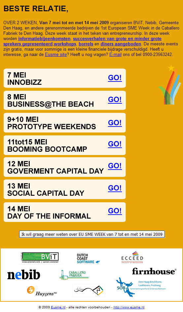The width and height of the screenshot is (183, 312).
Task: Click the Caballero Fabriek logo
Action: (74, 275)
